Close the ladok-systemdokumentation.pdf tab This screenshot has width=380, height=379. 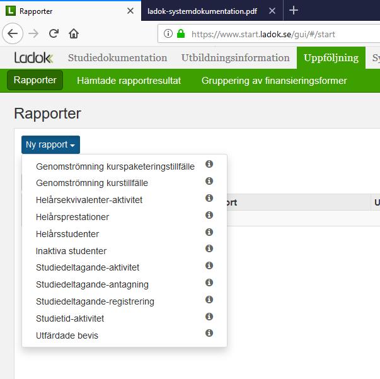(272, 11)
